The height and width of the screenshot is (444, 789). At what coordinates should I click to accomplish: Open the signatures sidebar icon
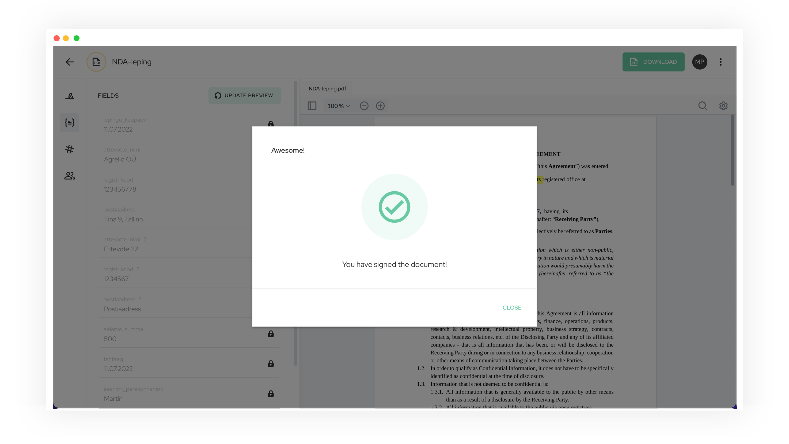pyautogui.click(x=70, y=96)
